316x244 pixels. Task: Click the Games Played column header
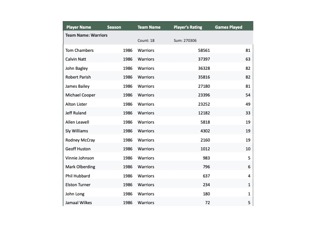229,28
